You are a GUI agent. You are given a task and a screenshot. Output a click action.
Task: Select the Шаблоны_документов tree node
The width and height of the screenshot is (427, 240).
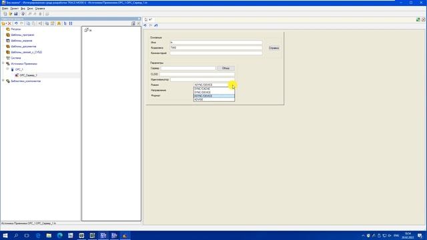[x=23, y=47]
